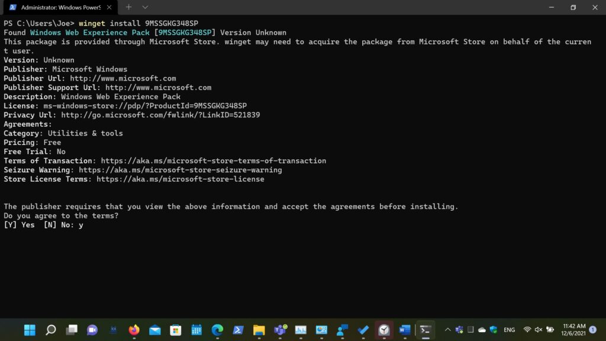606x341 pixels.
Task: Click the ENG language indicator
Action: point(509,330)
